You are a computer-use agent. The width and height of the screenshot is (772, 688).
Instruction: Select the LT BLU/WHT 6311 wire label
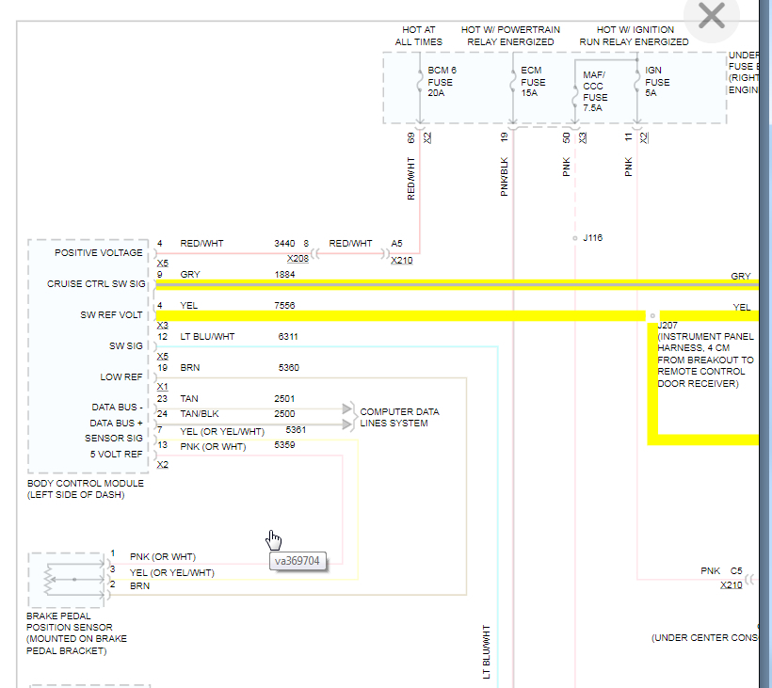coord(207,337)
